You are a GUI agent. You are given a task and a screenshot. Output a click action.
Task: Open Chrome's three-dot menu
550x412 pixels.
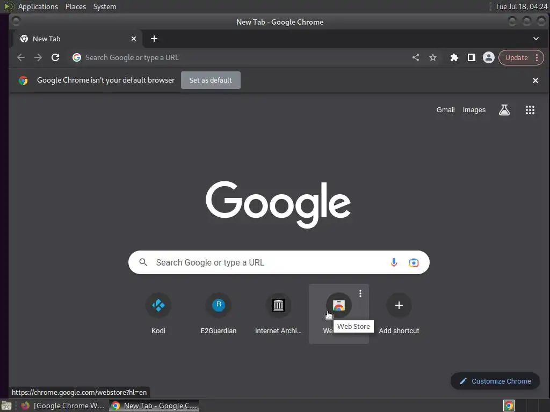[537, 58]
